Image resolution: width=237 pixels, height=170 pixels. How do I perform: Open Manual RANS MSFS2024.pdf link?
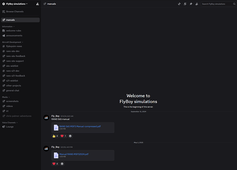point(74,154)
